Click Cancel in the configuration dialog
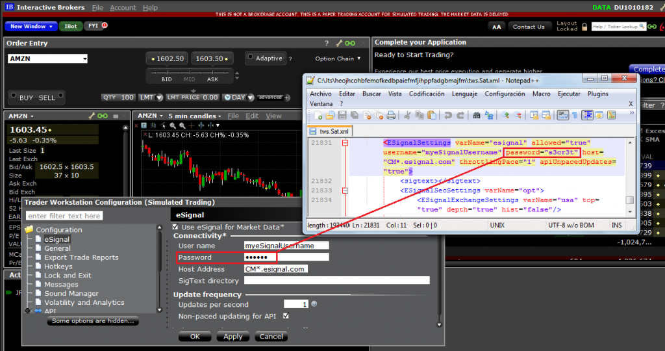Image resolution: width=665 pixels, height=351 pixels. coord(271,337)
